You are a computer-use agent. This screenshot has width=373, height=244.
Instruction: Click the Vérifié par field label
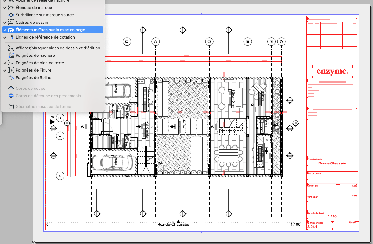tap(312, 197)
